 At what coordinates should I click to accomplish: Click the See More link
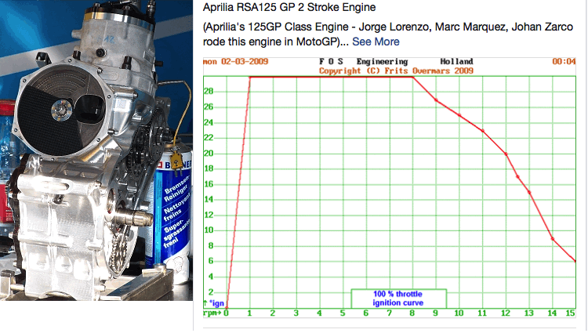pos(376,42)
